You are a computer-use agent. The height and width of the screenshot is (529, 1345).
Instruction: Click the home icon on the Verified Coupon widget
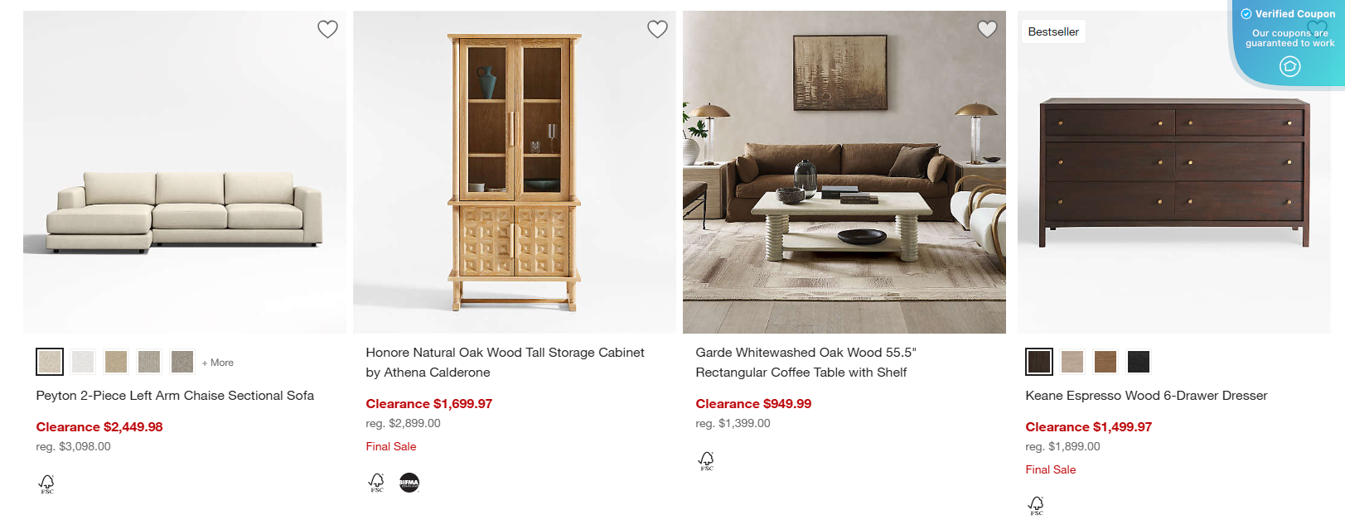(x=1289, y=66)
